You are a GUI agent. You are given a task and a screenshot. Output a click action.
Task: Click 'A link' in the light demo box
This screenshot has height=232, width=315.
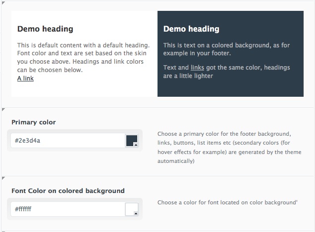coord(26,78)
